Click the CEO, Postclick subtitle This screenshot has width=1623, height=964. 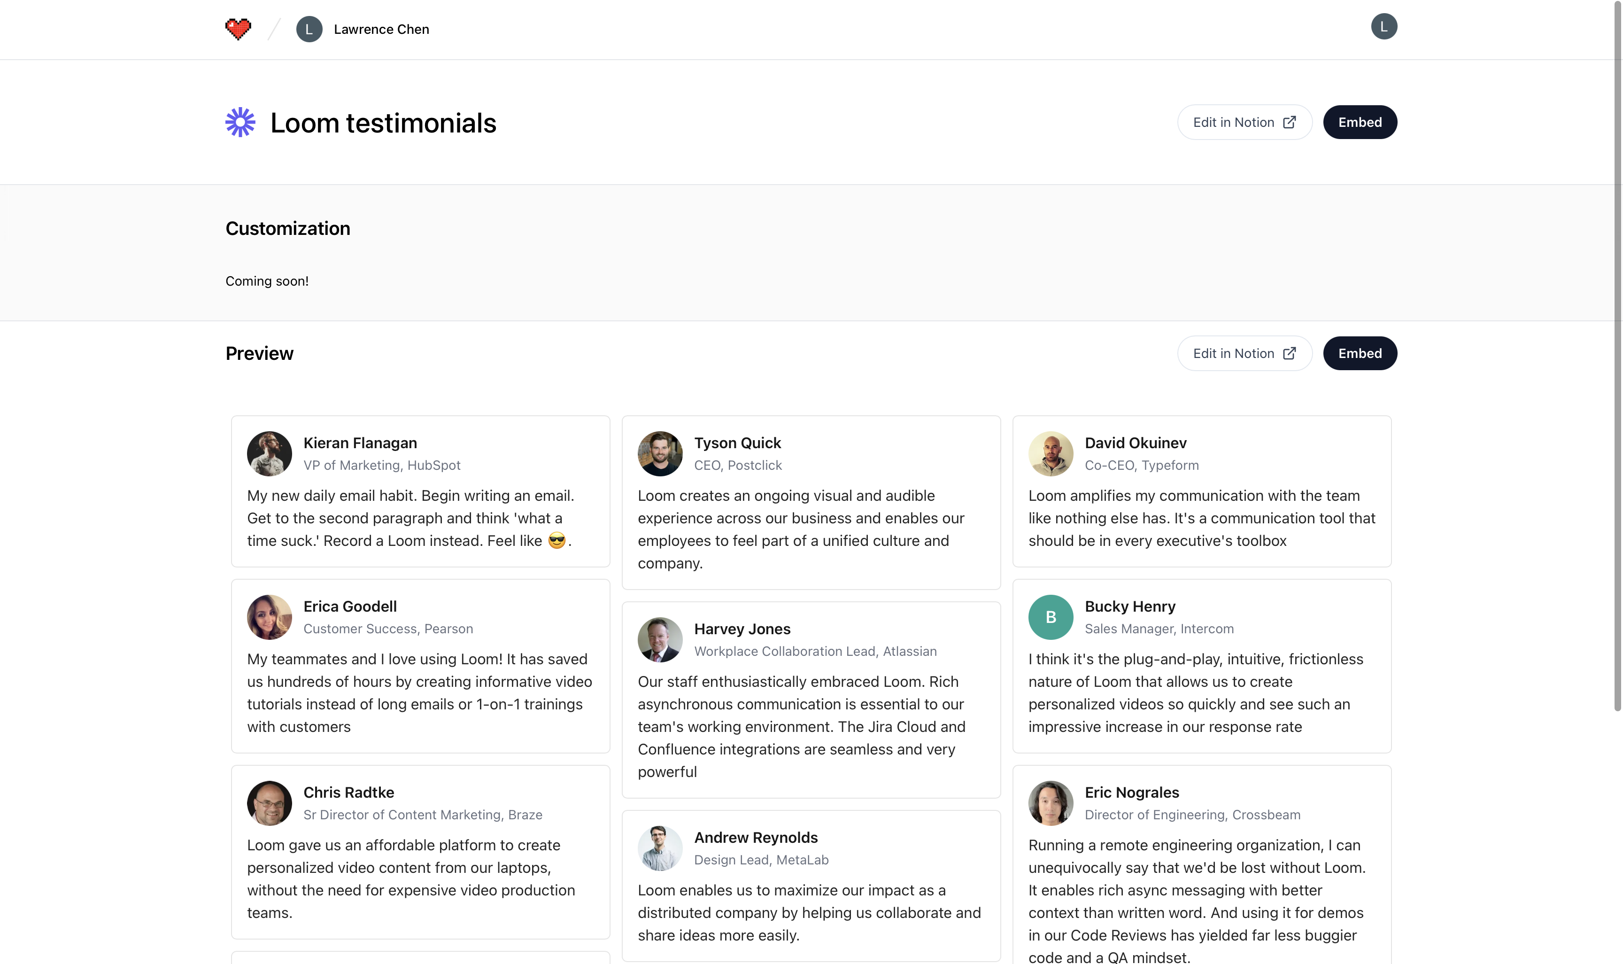[737, 466]
